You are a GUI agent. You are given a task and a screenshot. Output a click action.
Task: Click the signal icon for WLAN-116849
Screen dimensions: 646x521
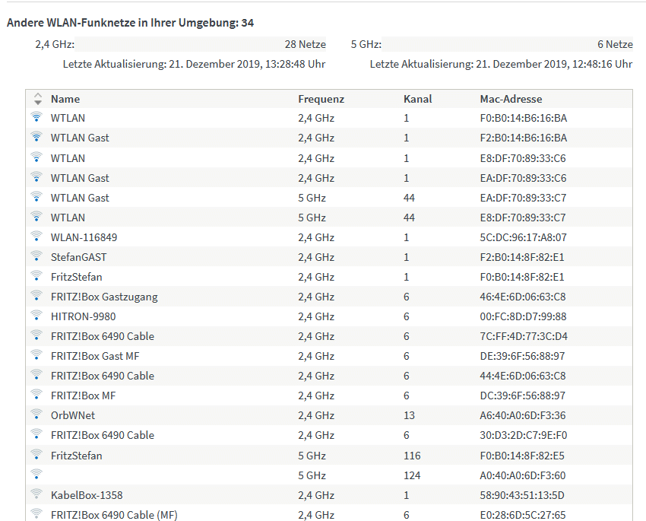pyautogui.click(x=36, y=237)
